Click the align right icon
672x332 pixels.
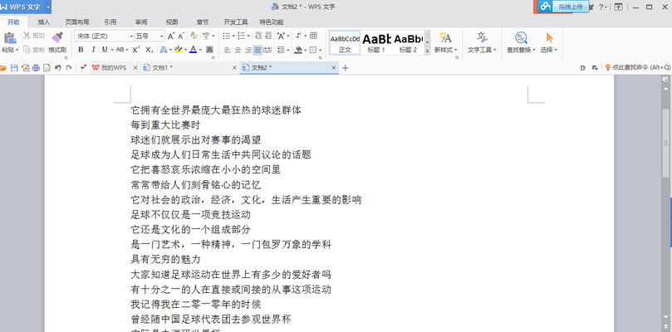(248, 50)
